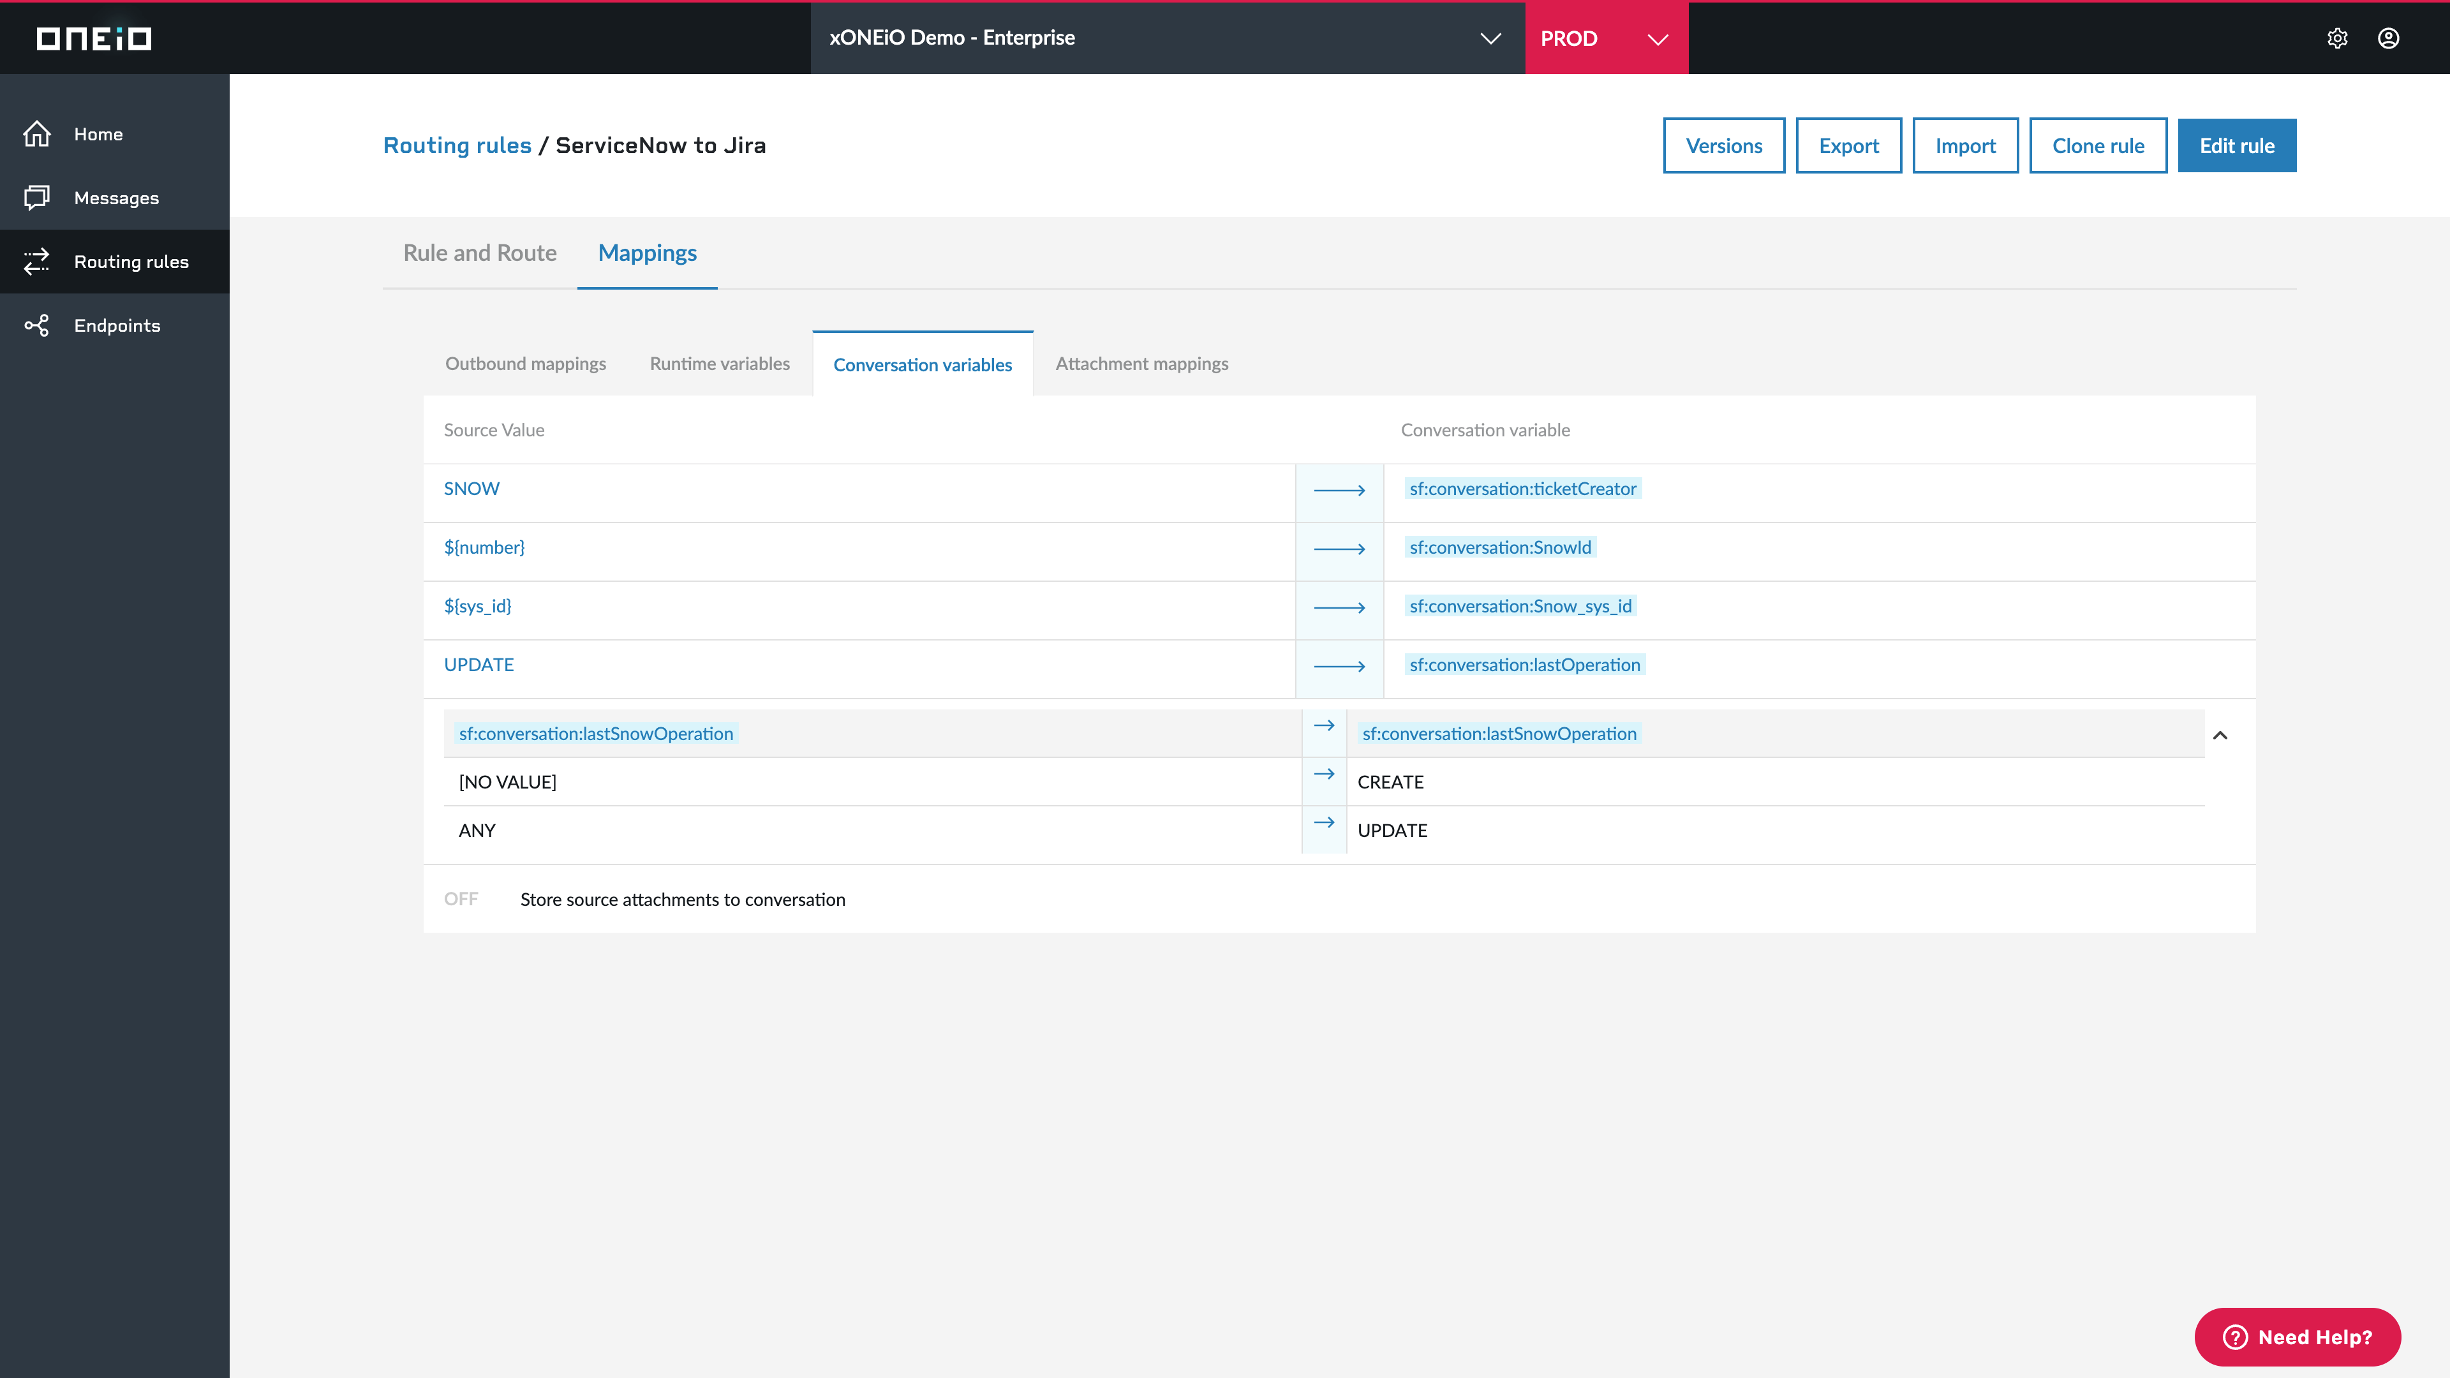Click ${sys_id} source value

[x=477, y=607]
